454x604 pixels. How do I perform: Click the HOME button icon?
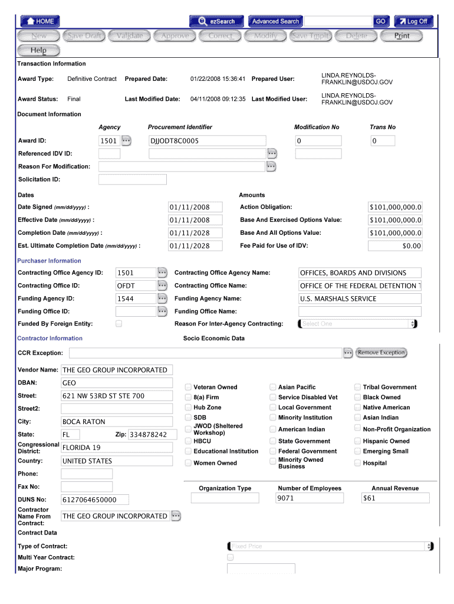(40, 21)
